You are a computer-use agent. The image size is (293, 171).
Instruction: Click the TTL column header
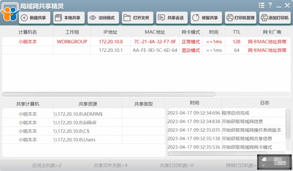click(237, 32)
